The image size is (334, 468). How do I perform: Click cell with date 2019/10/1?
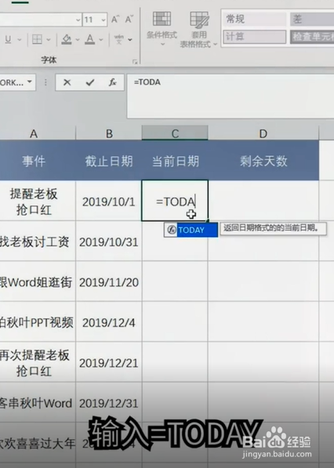click(109, 201)
